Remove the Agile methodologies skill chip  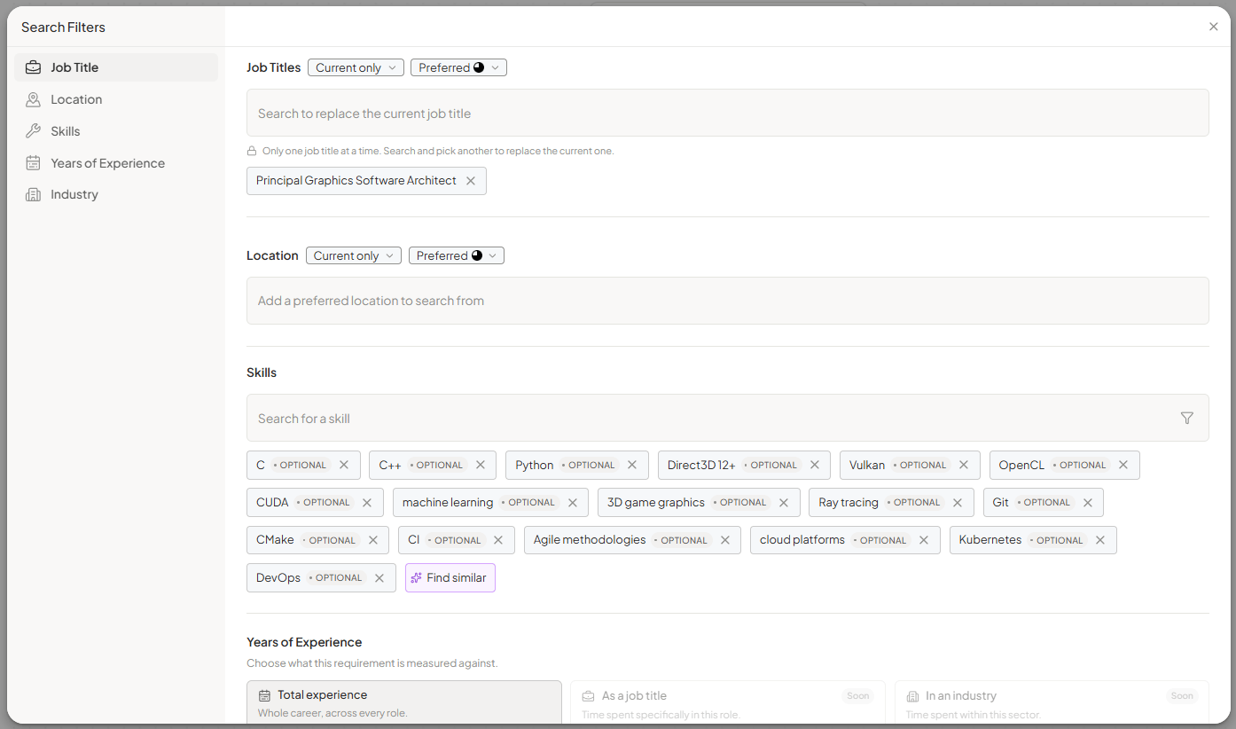coord(725,540)
